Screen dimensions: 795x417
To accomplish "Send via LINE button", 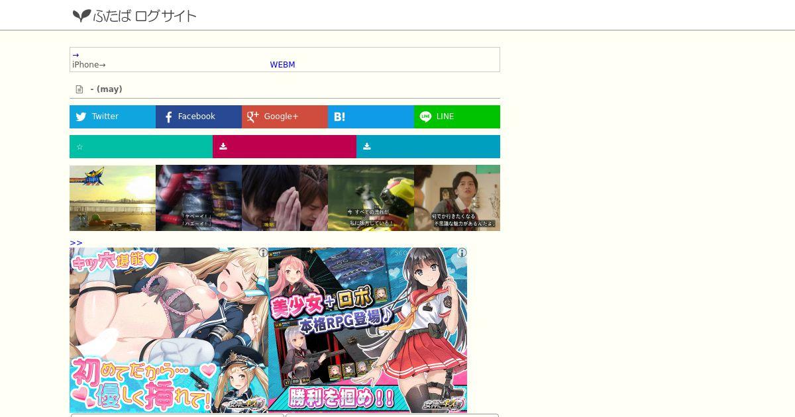I will tap(457, 116).
